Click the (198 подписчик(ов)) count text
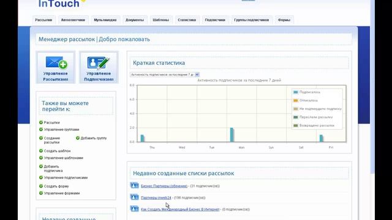This screenshot has height=220, width=392. (189, 197)
